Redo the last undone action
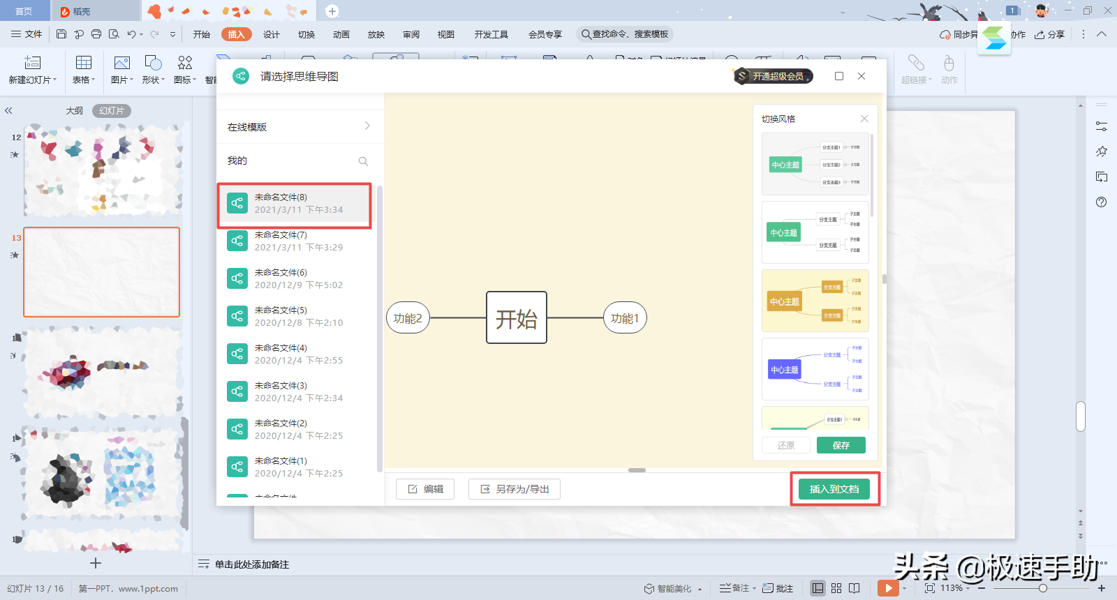 click(154, 34)
